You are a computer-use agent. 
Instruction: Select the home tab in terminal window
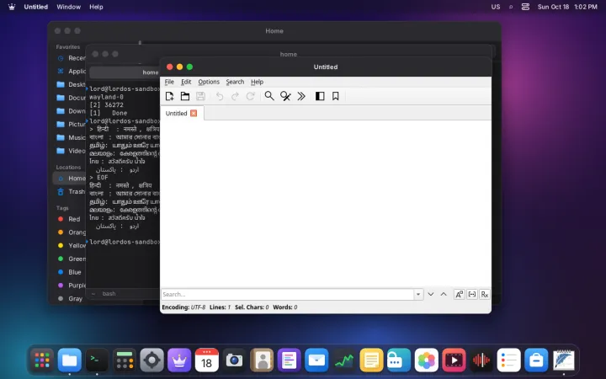tap(125, 72)
